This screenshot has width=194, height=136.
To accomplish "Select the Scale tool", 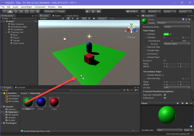I will [x=21, y=11].
